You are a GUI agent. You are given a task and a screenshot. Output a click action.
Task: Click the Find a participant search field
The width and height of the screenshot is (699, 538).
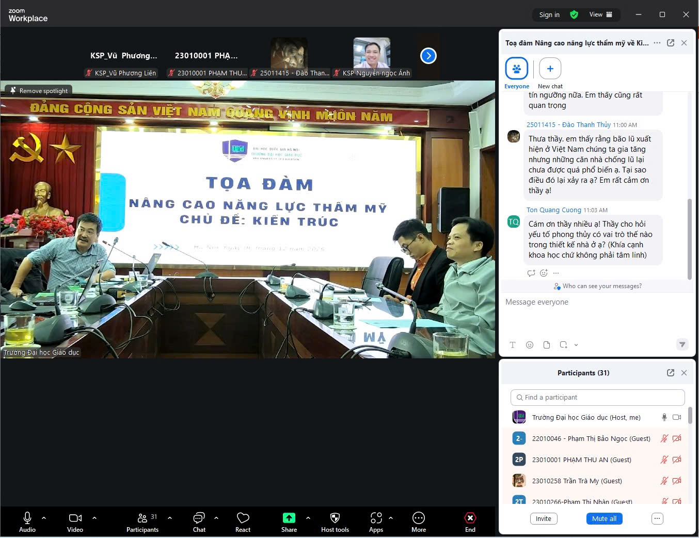click(x=598, y=397)
